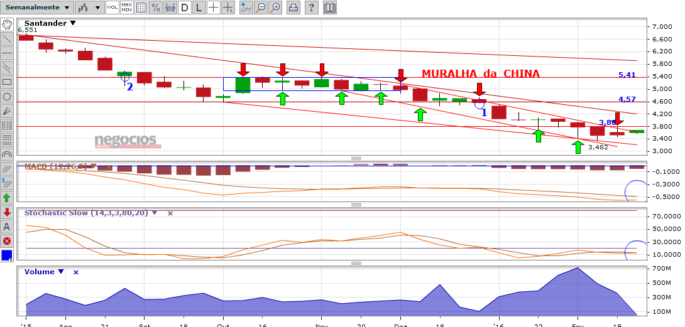Click the 3,482 low price label
Viewport: 685px width, 327px height.
[598, 147]
